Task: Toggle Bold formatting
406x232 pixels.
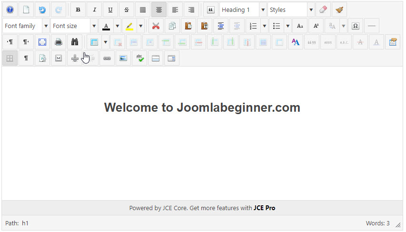Action: [x=78, y=10]
